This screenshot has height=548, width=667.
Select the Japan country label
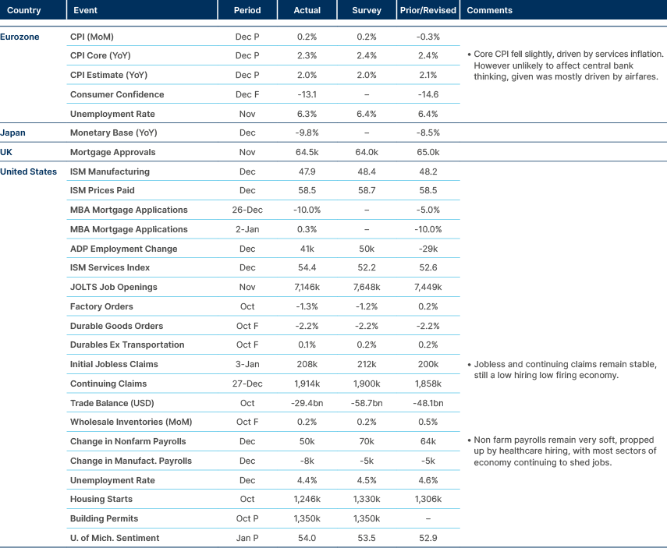click(13, 133)
